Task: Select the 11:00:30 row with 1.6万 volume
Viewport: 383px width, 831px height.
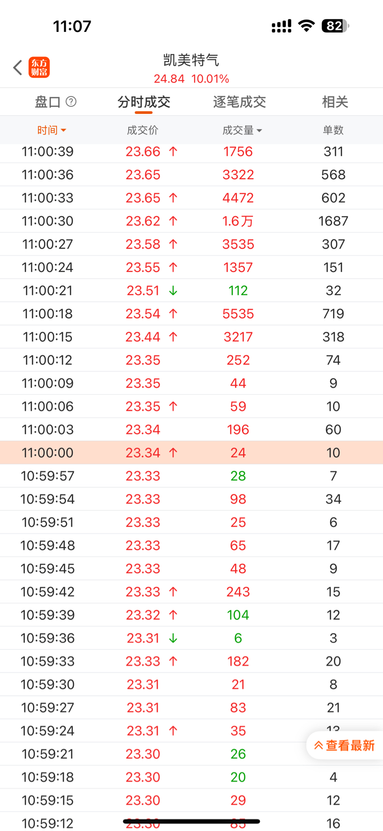Action: pos(191,221)
